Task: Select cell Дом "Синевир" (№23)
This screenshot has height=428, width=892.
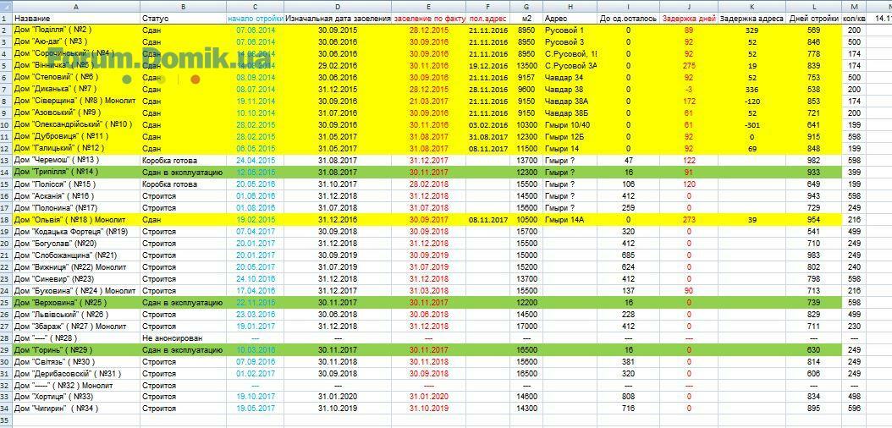Action: click(76, 279)
